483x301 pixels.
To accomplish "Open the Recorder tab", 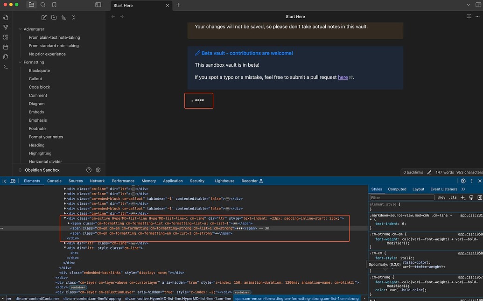I will tap(252, 181).
